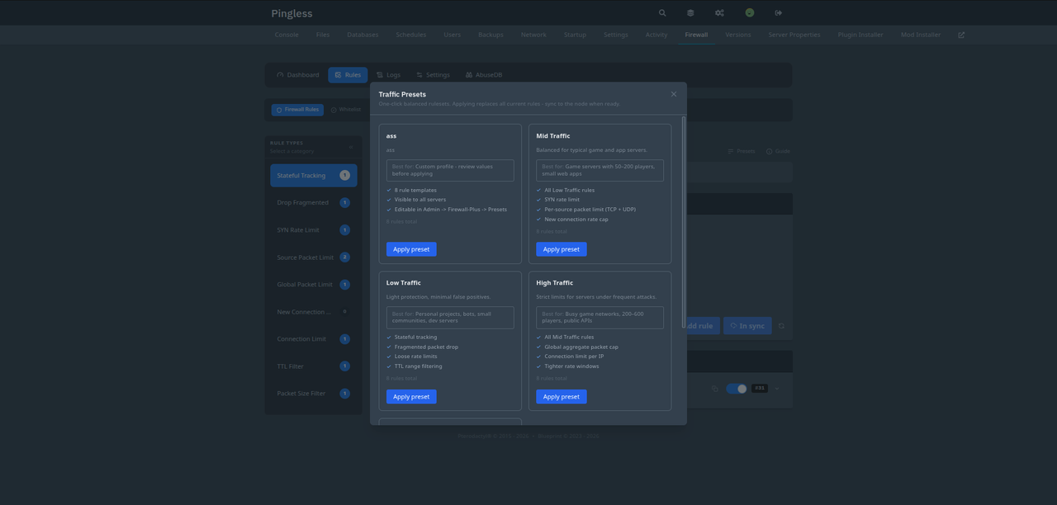Open the top nav Settings tab
1057x505 pixels.
coord(616,35)
